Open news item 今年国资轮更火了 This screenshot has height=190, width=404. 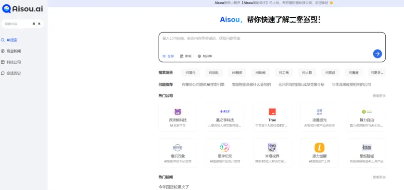[174, 187]
